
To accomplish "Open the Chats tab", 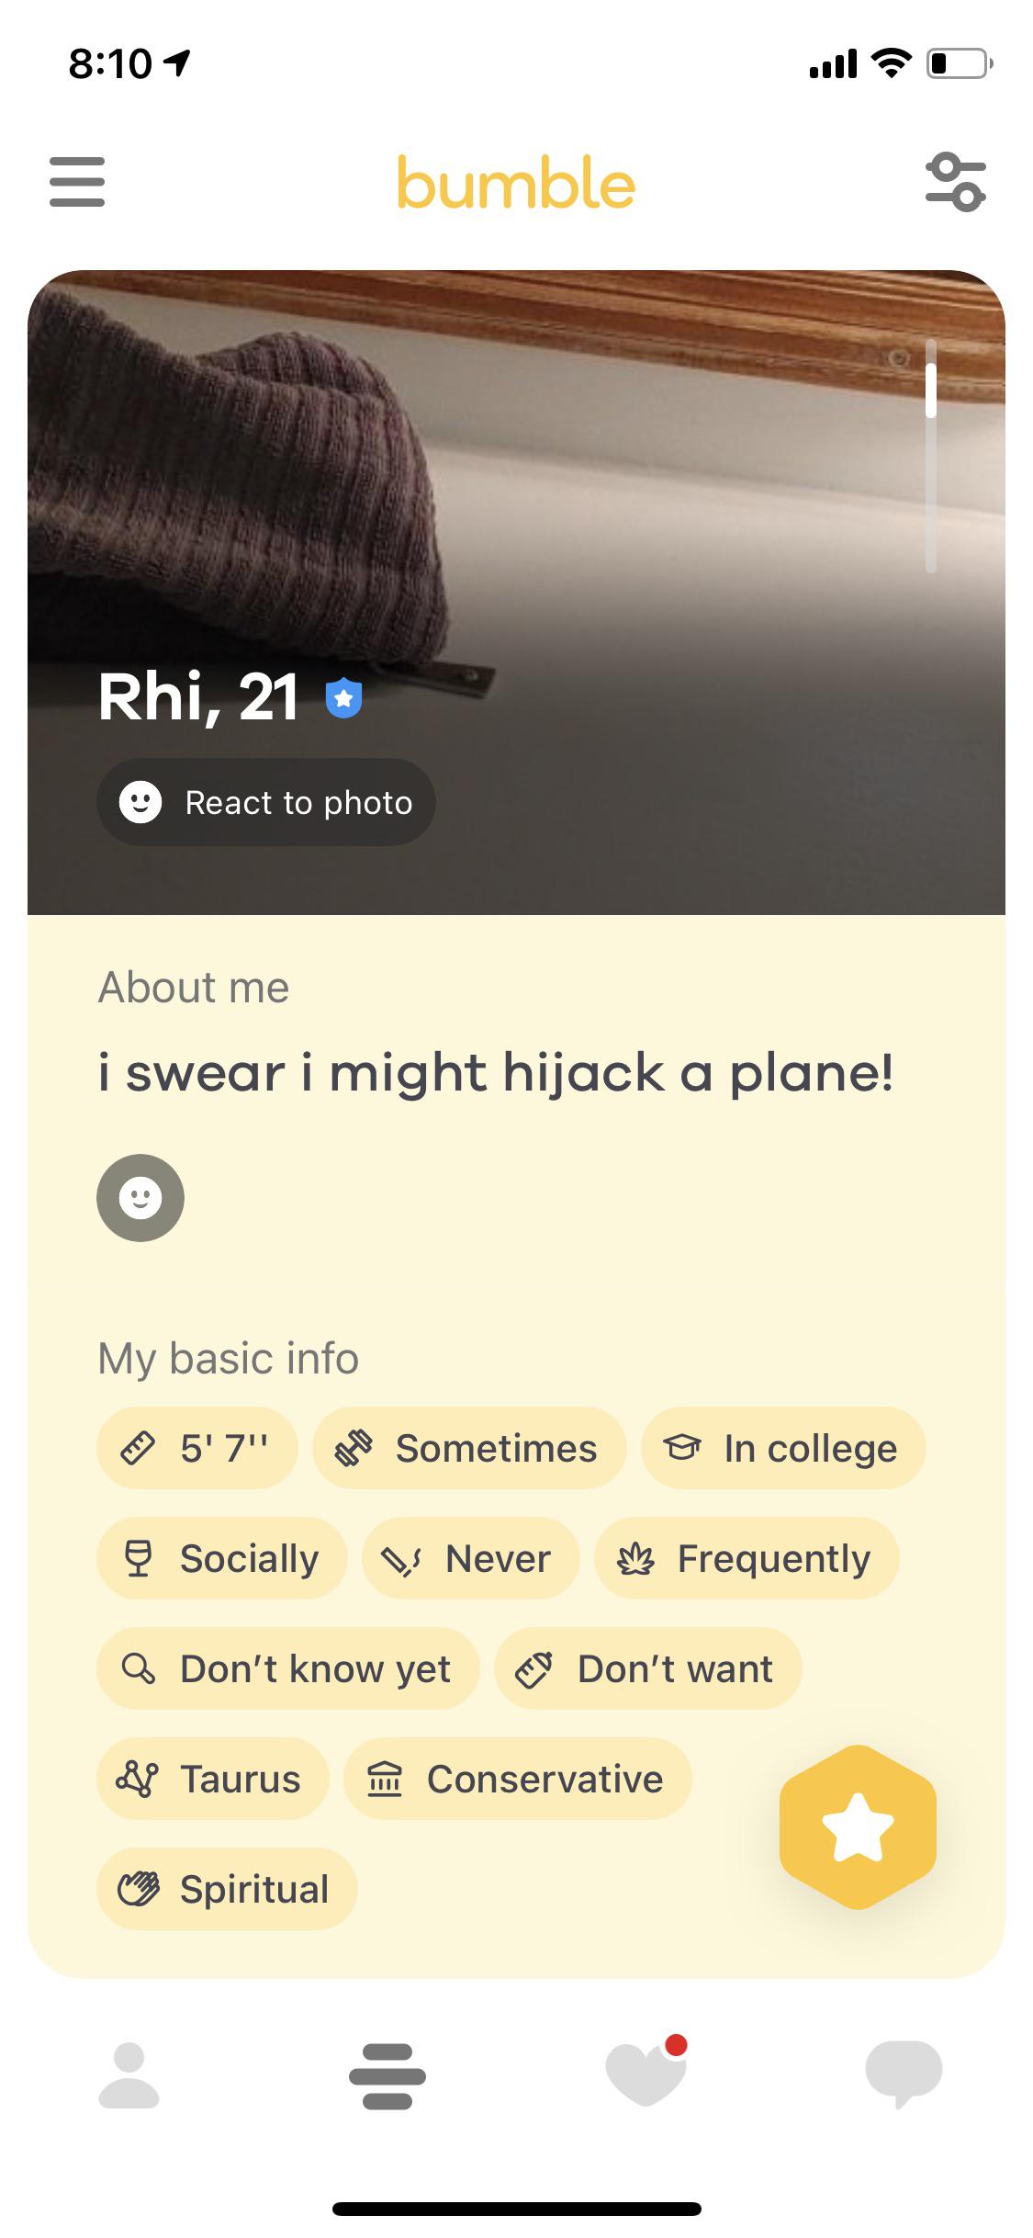I will coord(904,2074).
